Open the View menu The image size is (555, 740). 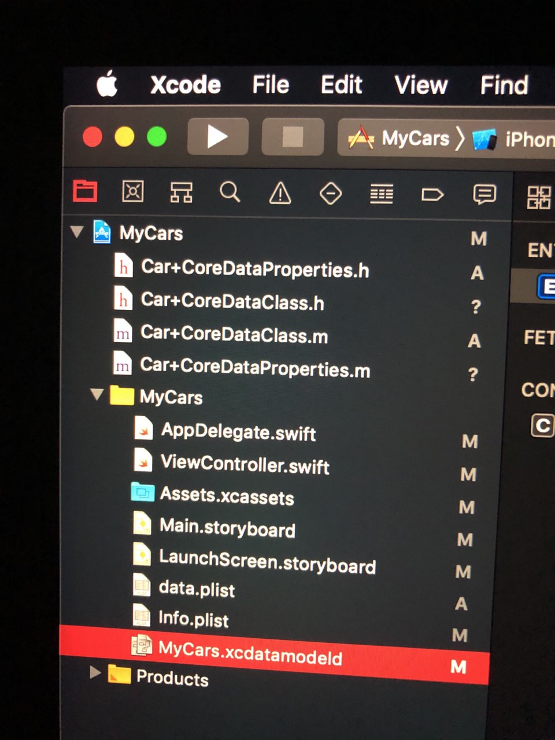(x=421, y=86)
